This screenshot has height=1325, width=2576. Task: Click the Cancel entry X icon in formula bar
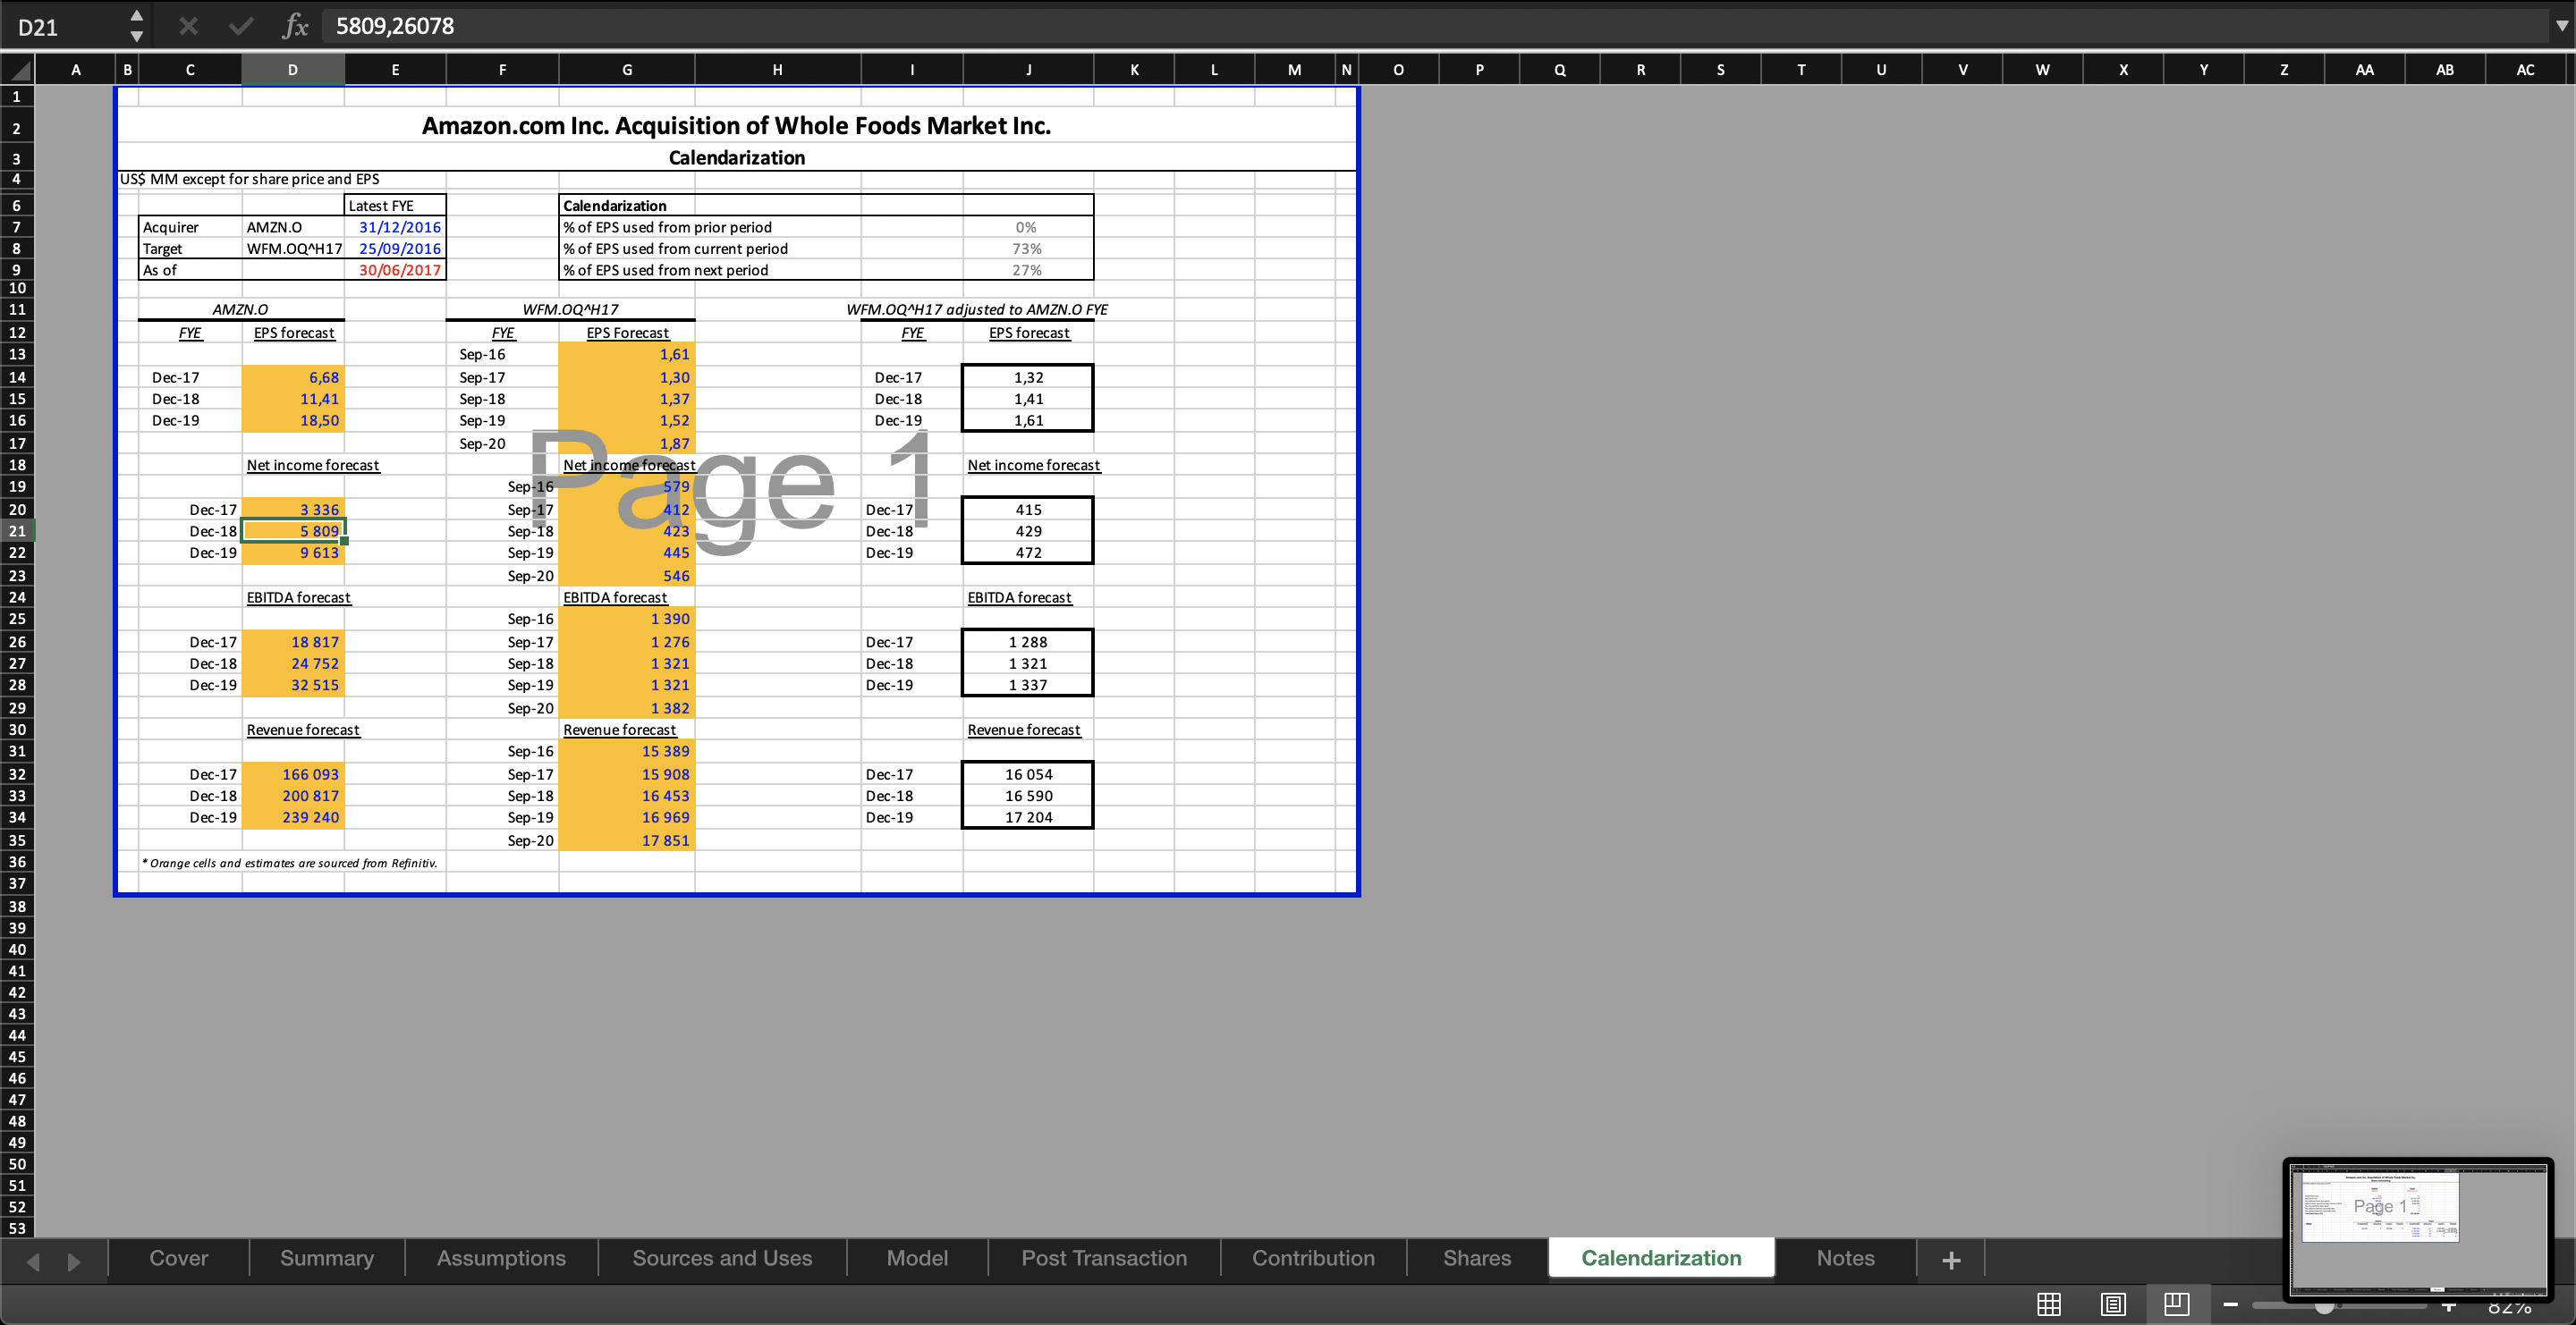188,26
